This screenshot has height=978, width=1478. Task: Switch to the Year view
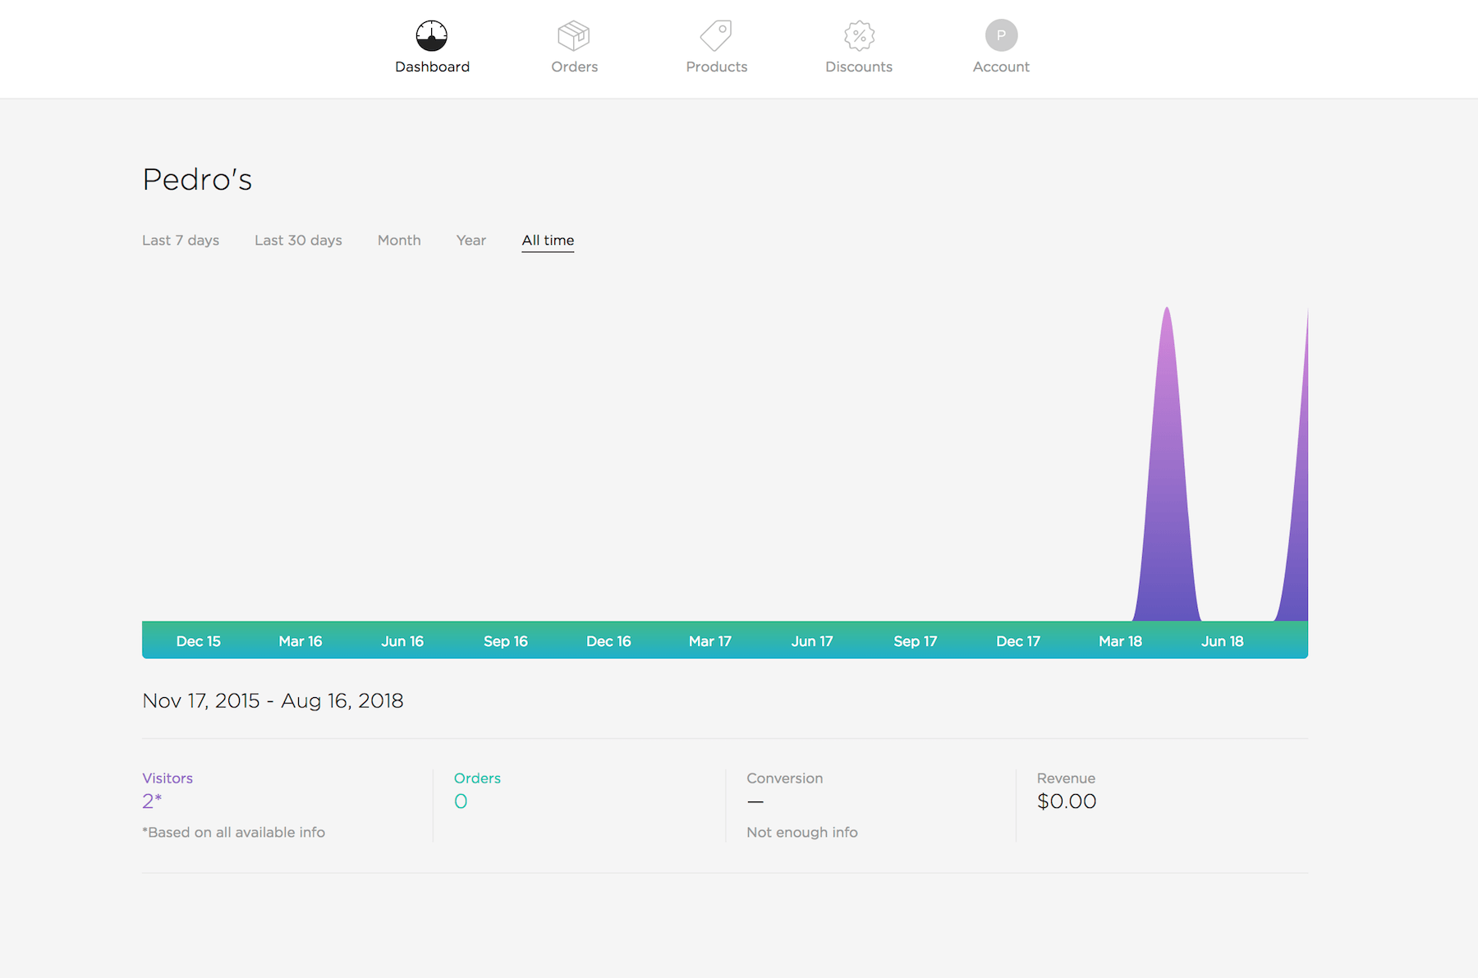click(x=471, y=240)
